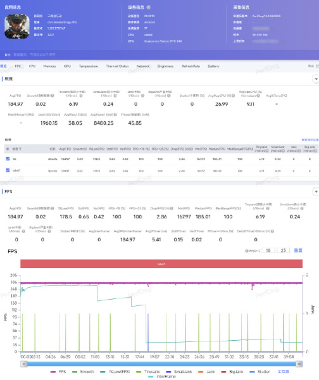Toggle the FPS legend icon below chart

coord(53,372)
